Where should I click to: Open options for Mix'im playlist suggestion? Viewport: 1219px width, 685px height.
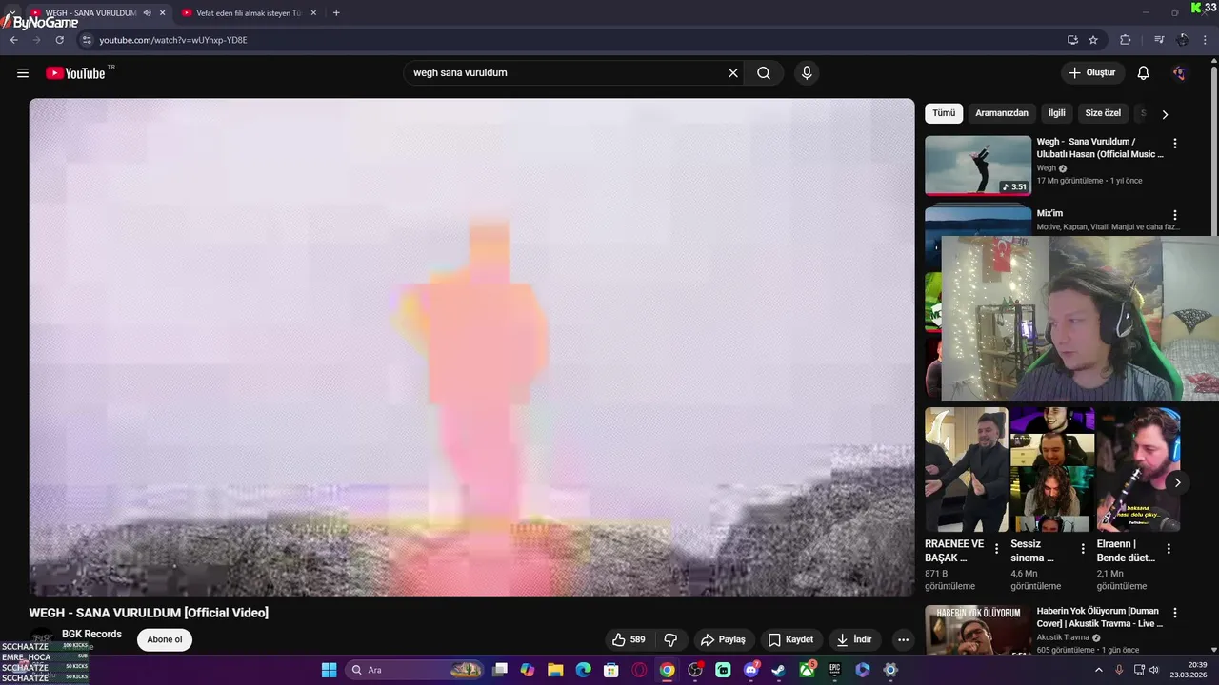pyautogui.click(x=1175, y=215)
